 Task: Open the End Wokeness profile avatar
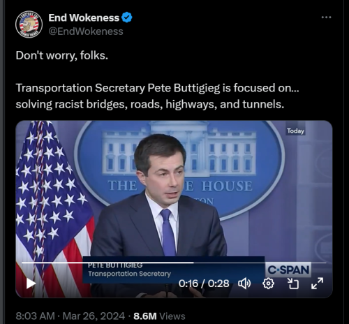(29, 24)
